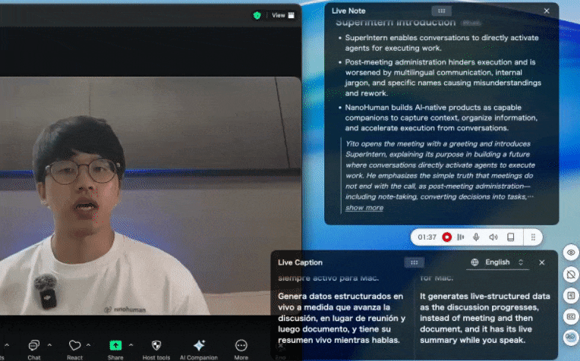Screen dimensions: 580x361
Task: Open the View layout menu in Zoom
Action: 282,15
